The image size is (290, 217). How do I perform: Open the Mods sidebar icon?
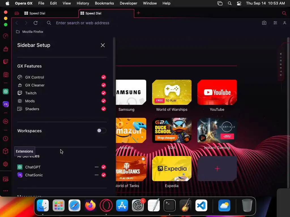click(x=6, y=75)
